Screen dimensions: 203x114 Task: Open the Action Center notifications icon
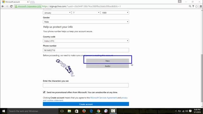[190, 111]
